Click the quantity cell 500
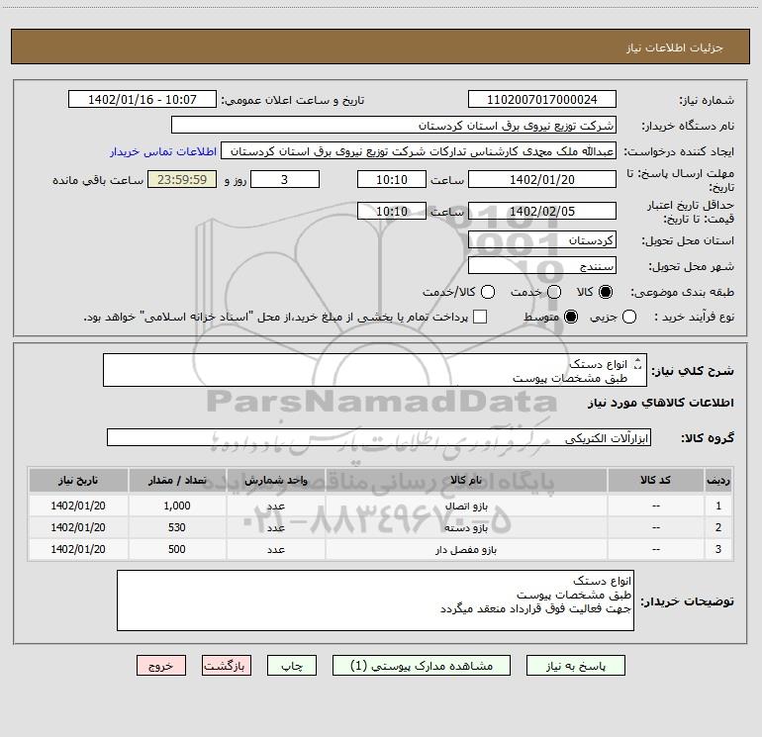The image size is (762, 737). pyautogui.click(x=177, y=549)
